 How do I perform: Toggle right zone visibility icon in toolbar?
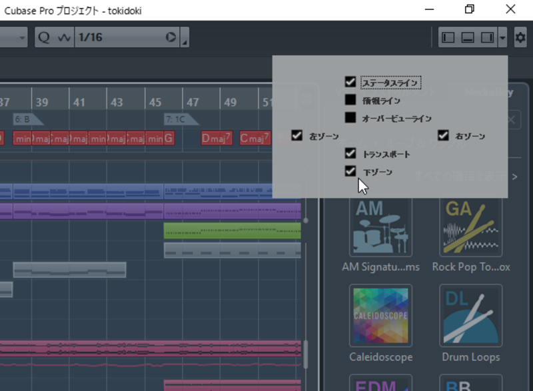click(488, 37)
